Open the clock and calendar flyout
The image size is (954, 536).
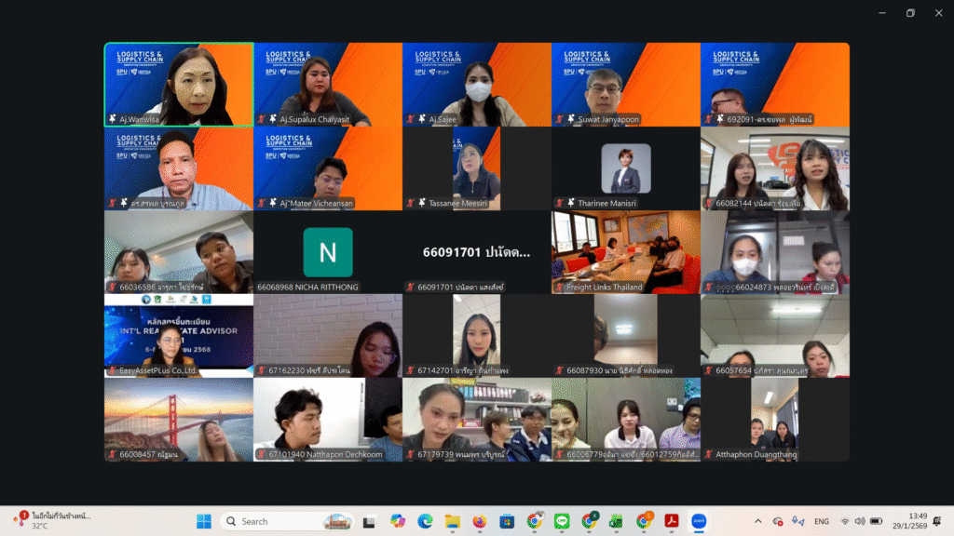[909, 521]
